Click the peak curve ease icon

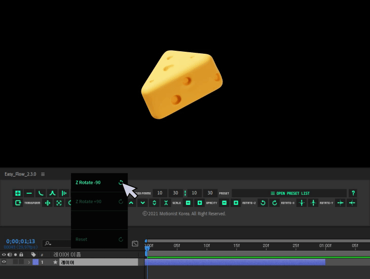pyautogui.click(x=52, y=193)
